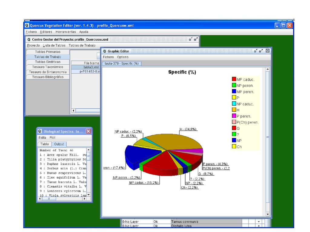Click H orange legend swatch

click(234, 110)
